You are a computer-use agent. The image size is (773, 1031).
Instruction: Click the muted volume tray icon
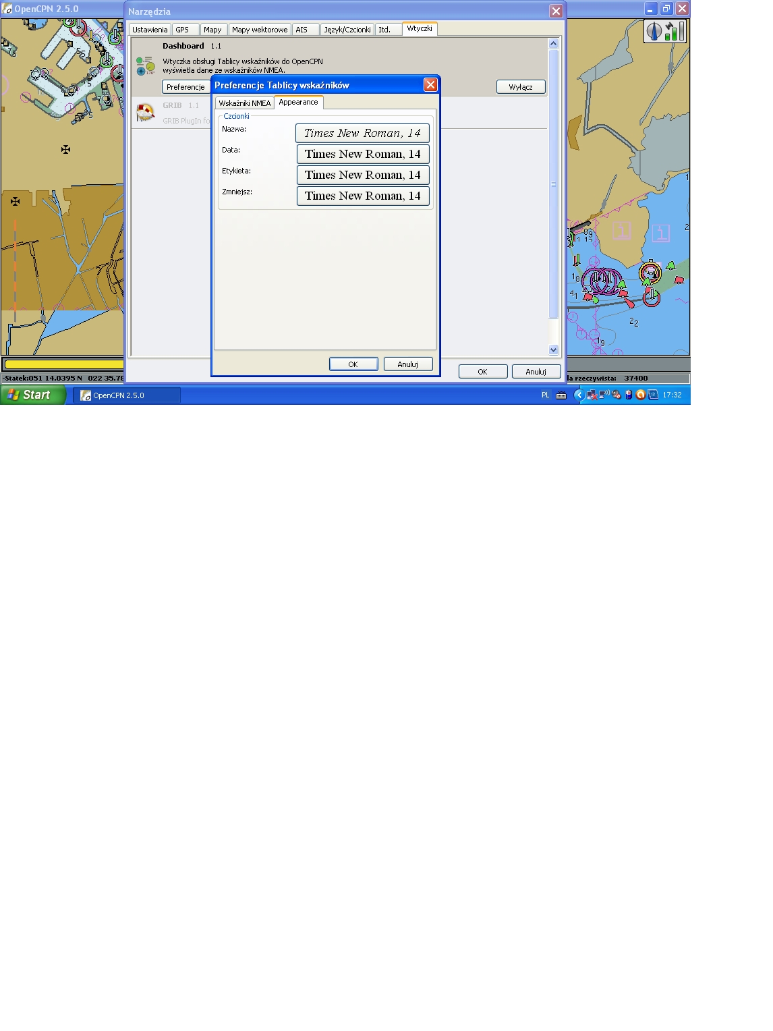click(x=616, y=395)
